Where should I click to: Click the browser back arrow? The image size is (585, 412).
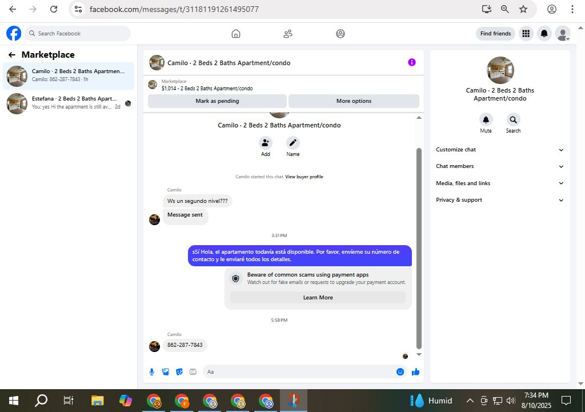pos(13,9)
